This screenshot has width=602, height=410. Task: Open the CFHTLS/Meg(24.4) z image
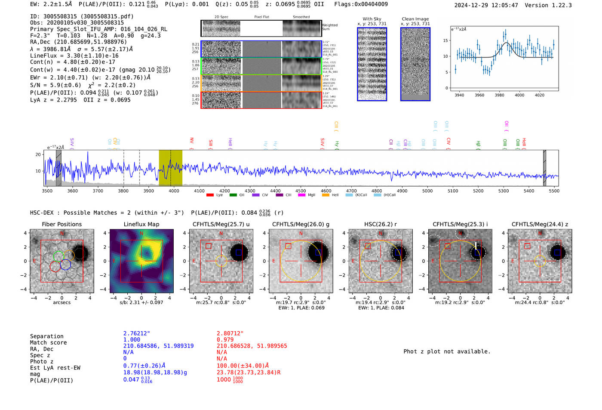[x=540, y=261]
